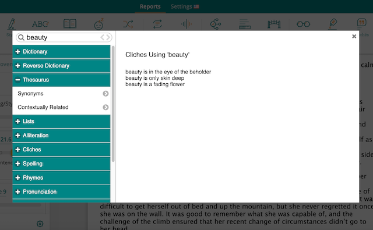Open the Sticky glasses icon
373x230 pixels.
click(303, 24)
